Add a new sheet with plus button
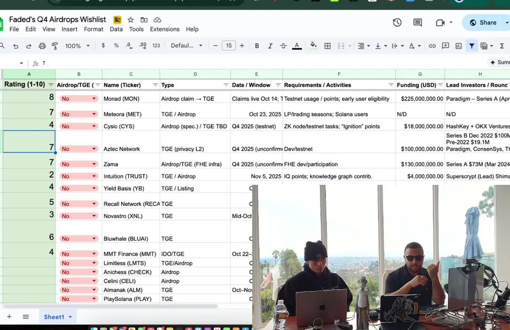This screenshot has width=510, height=330. coord(9,317)
